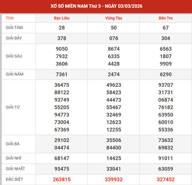Click the Bạc Liêu province header
192x185 pixels.
tap(62, 18)
